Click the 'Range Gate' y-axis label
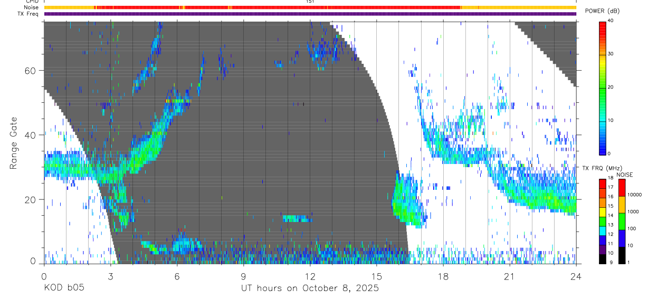The height and width of the screenshot is (299, 648). click(x=14, y=142)
